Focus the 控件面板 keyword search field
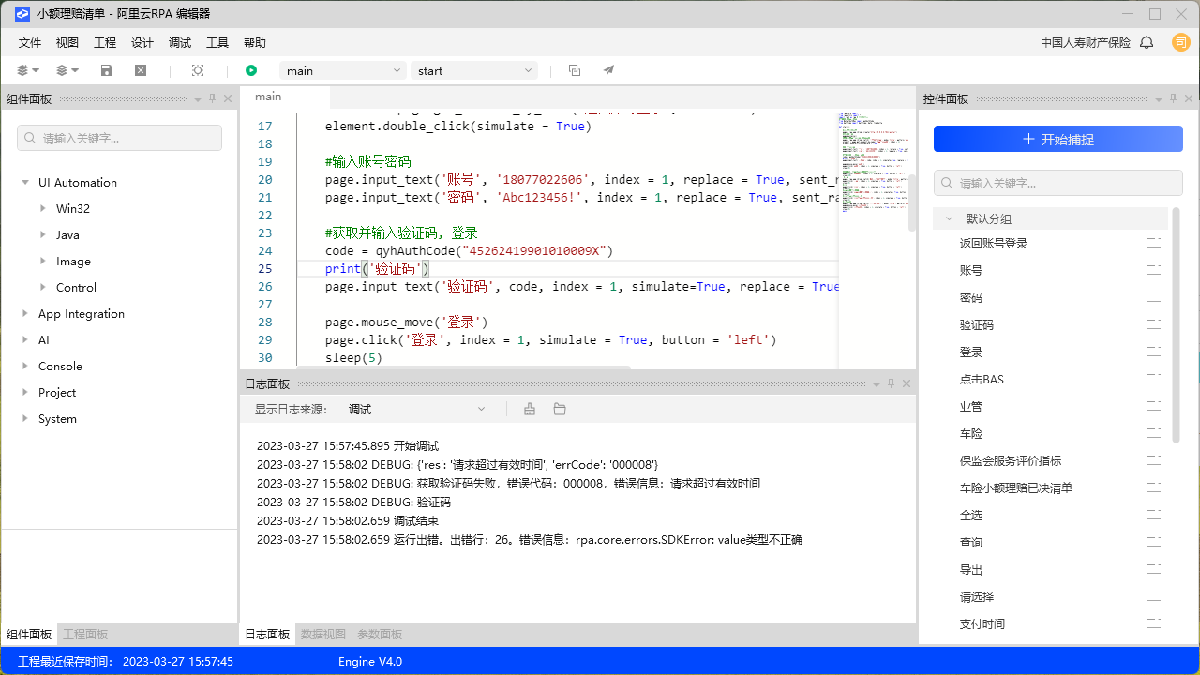 click(1058, 183)
